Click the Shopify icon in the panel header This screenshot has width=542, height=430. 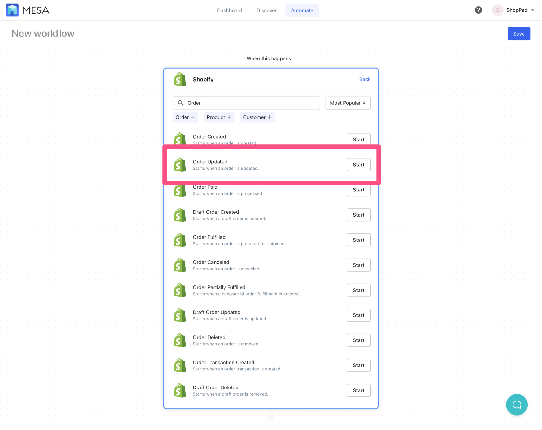(x=180, y=79)
